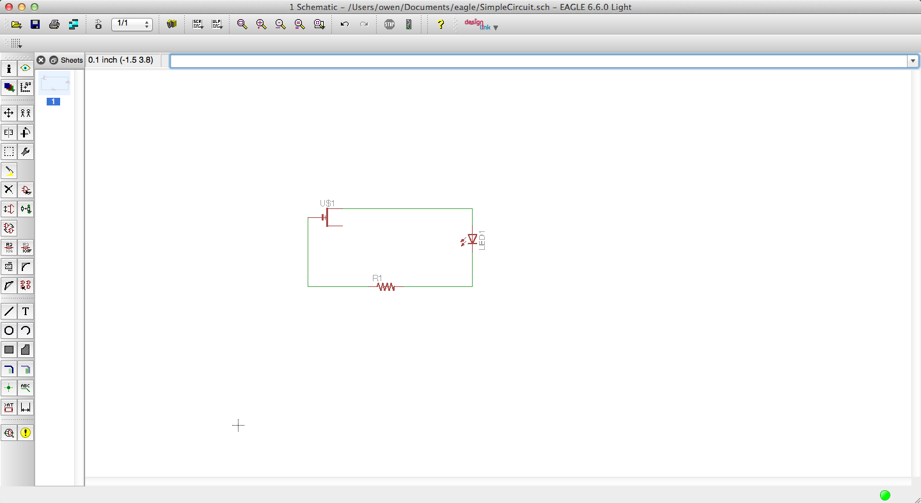Select the Move tool

(9, 113)
